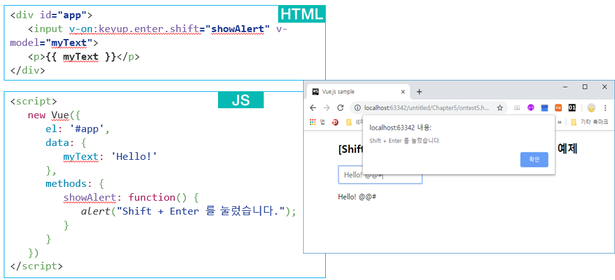
Task: Minimize the Chrome window
Action: tap(565, 87)
